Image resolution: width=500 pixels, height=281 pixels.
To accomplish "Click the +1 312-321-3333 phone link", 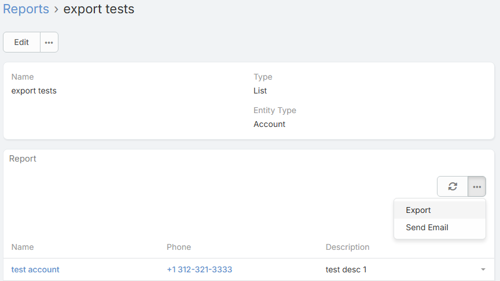I will point(200,269).
